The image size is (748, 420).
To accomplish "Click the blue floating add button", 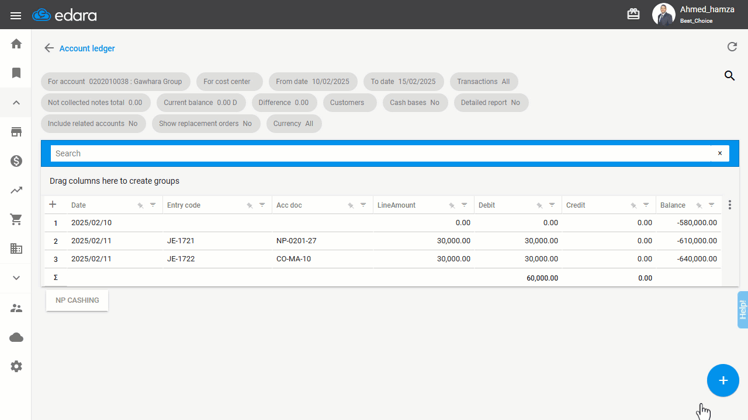I will click(723, 380).
